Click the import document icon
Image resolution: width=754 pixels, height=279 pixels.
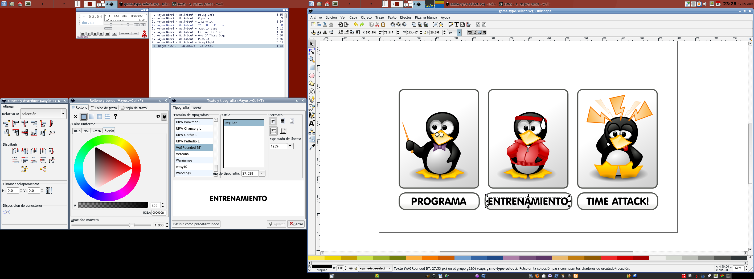341,24
